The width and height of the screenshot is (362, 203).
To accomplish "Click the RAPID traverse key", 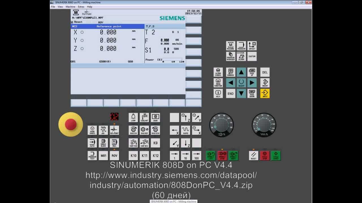I will click(186, 130).
